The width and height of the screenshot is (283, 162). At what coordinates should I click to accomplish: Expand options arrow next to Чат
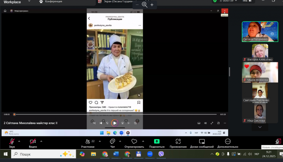tap(120, 141)
